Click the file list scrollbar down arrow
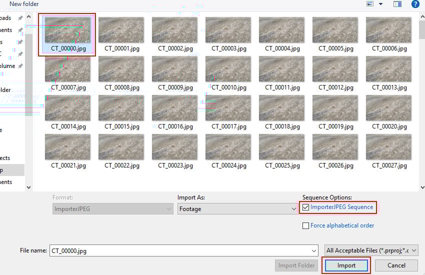 422,187
